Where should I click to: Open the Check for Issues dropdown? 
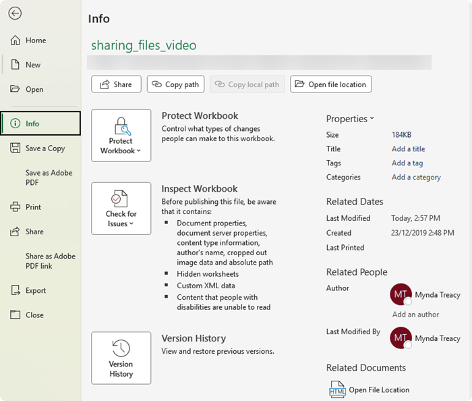click(x=121, y=209)
